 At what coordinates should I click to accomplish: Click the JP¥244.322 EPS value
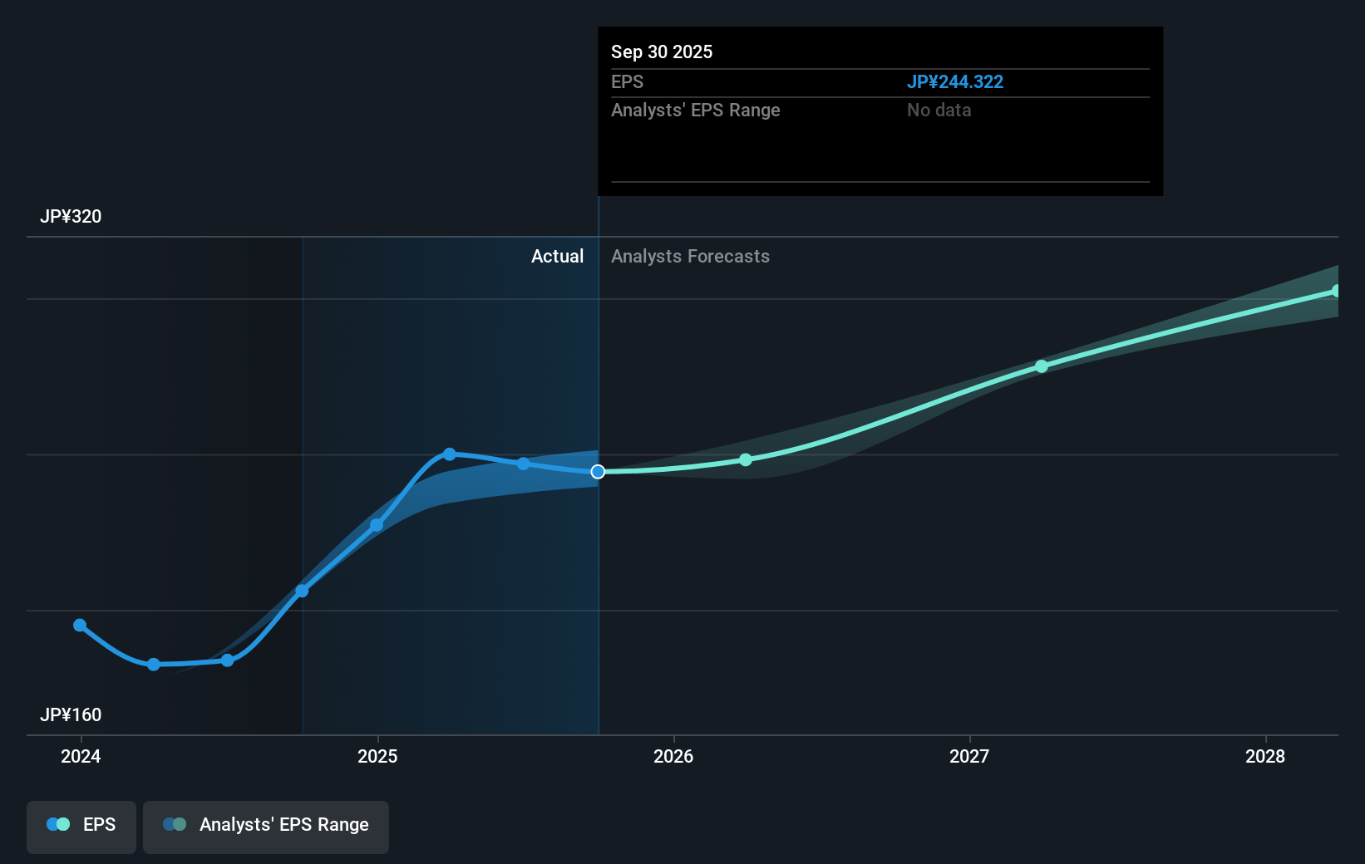click(955, 81)
